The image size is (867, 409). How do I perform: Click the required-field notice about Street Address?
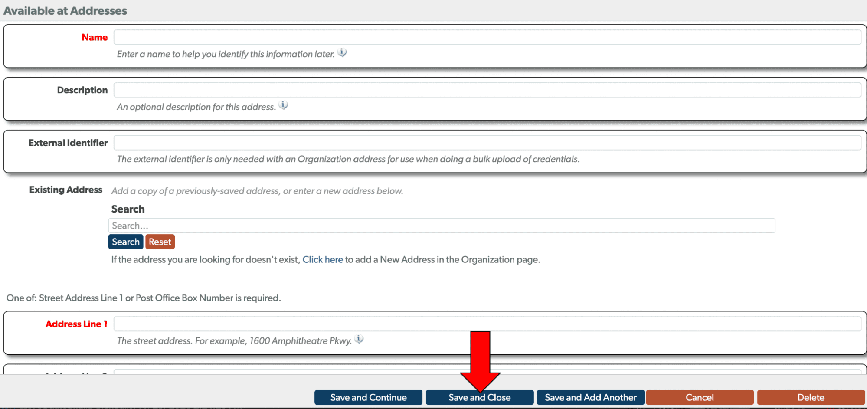pos(144,298)
